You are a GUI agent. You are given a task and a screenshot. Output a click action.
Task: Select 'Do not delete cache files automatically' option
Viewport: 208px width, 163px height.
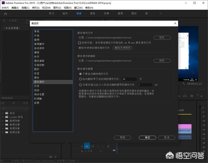80,74
